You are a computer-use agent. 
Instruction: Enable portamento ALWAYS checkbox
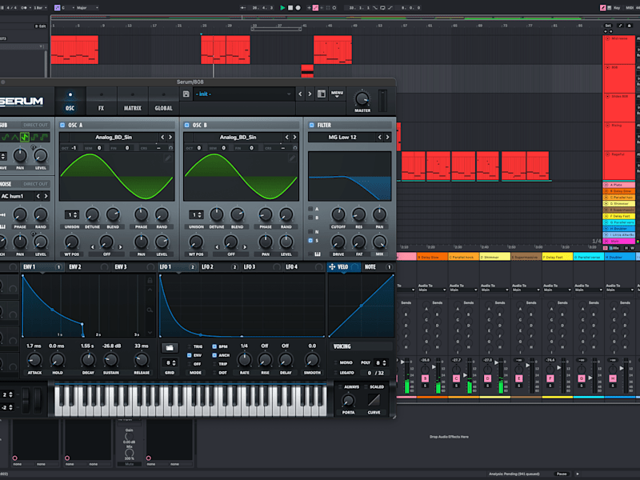(x=341, y=386)
